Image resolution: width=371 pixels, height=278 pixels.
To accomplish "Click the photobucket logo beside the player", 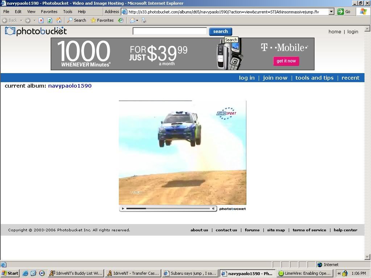I will pos(232,209).
